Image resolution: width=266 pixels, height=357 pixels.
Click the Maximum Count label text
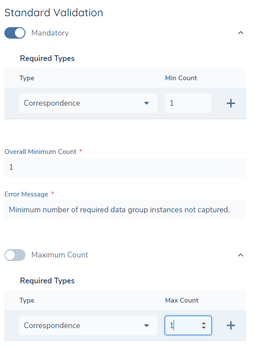(x=60, y=255)
